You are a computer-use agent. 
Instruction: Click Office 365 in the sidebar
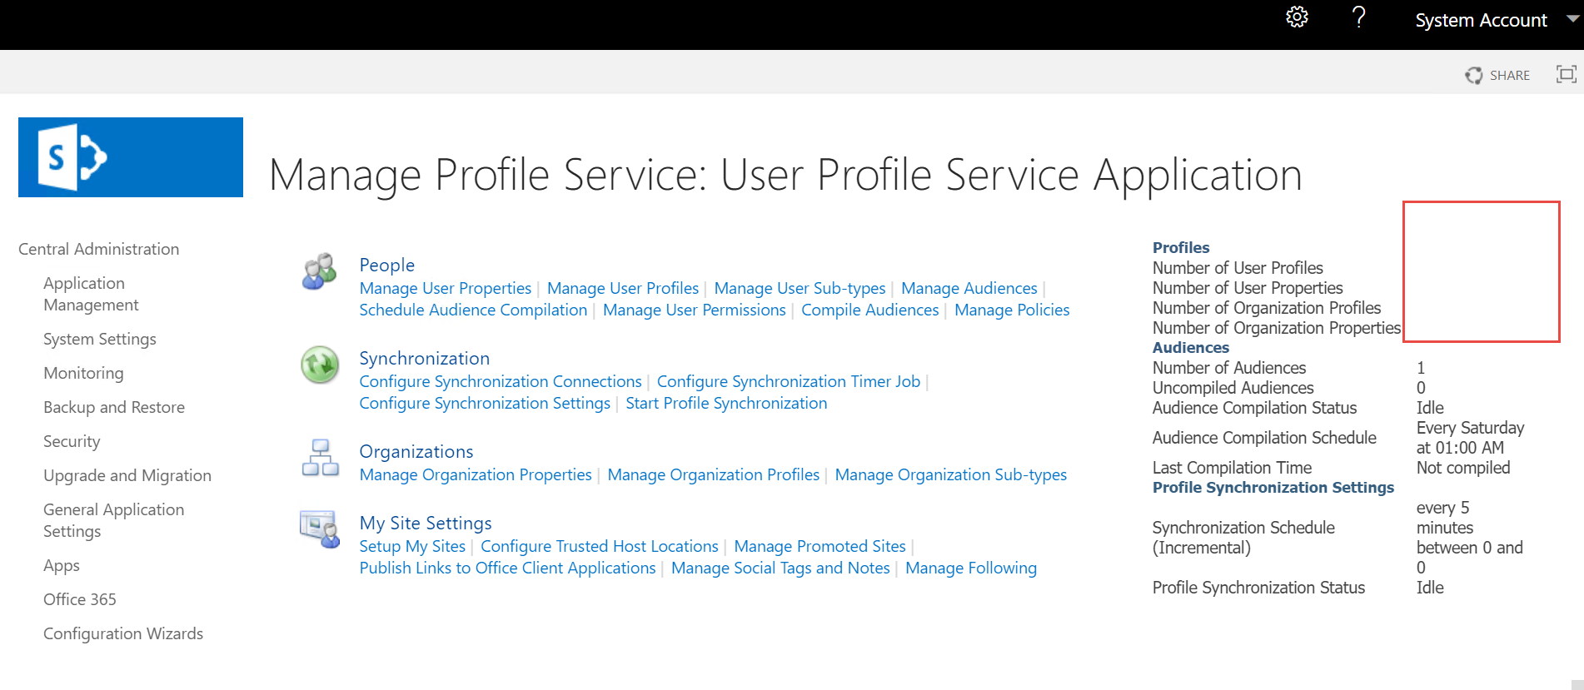pos(79,598)
